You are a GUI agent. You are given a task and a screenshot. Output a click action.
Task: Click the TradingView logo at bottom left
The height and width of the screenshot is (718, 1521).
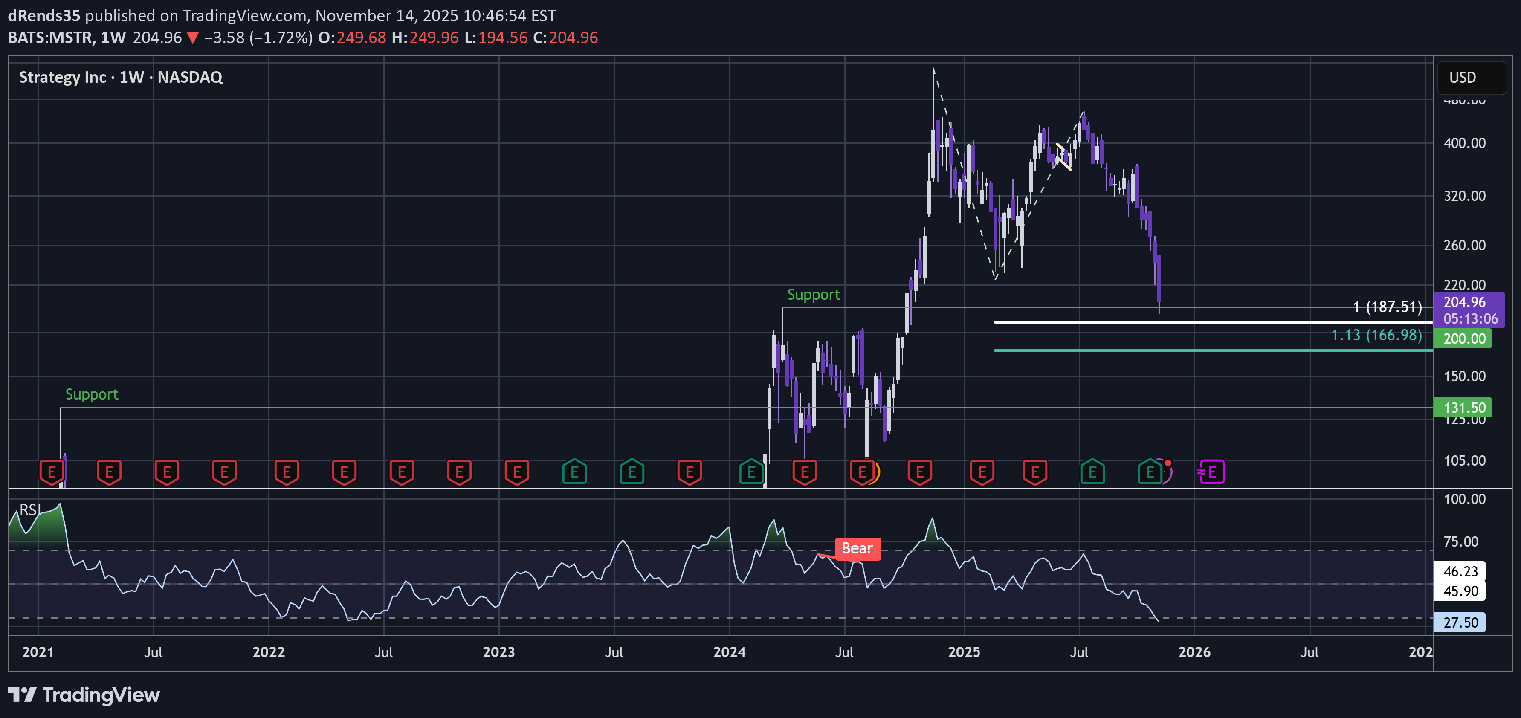coord(84,695)
